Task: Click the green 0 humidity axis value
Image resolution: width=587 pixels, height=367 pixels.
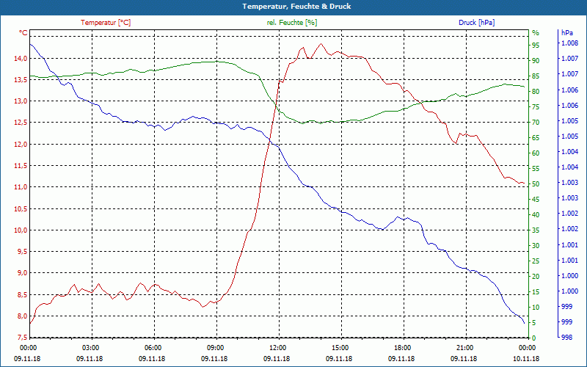Action: (x=534, y=338)
